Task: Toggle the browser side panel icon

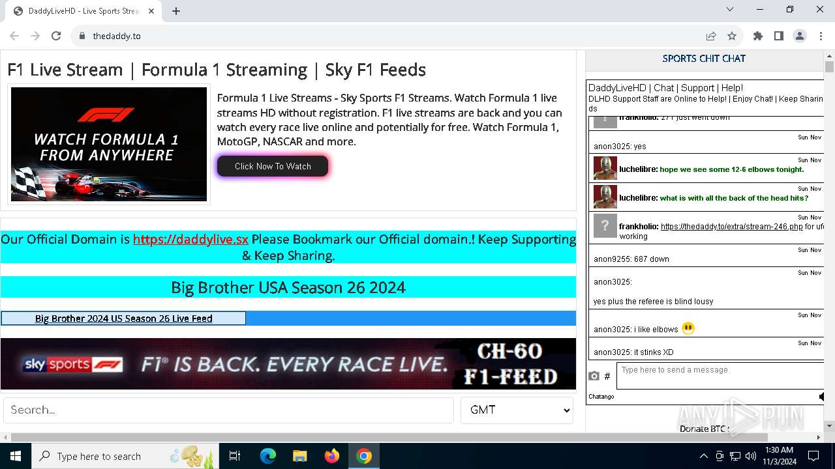Action: pos(779,36)
